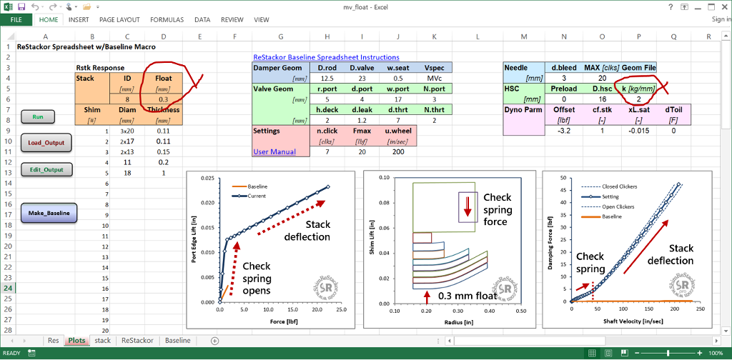732x360 pixels.
Task: Click the Run macro button
Action: click(x=39, y=117)
